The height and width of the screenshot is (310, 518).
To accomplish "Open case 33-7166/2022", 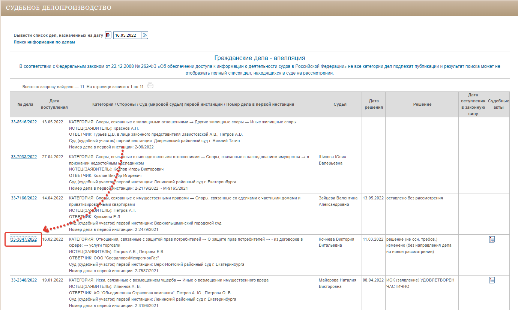I will point(24,198).
